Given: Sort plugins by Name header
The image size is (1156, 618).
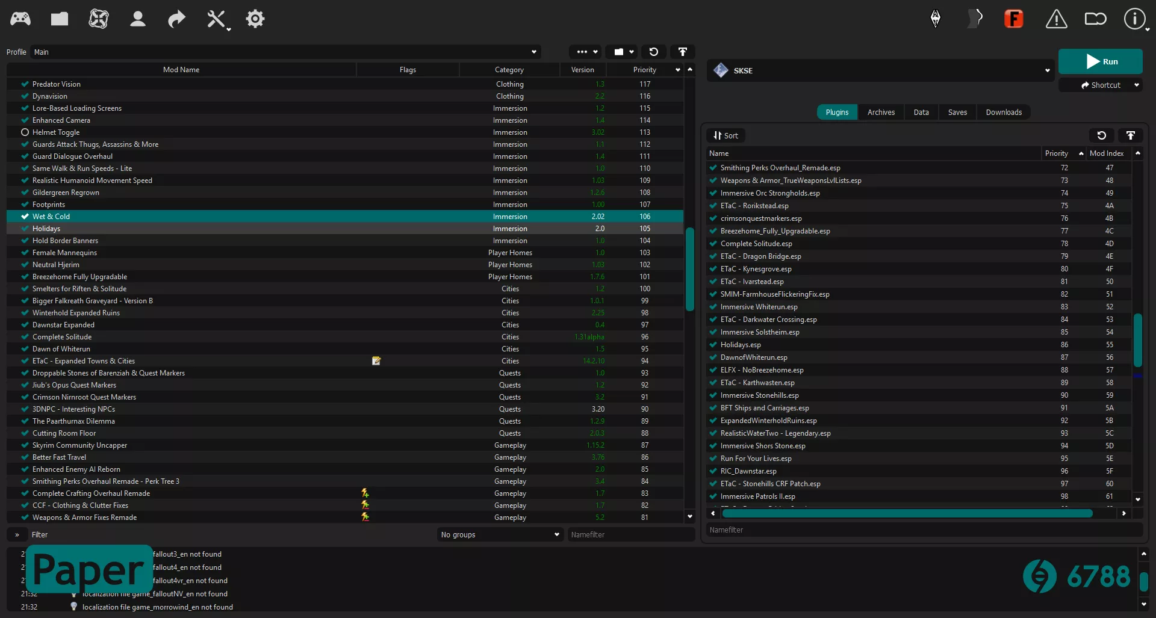Looking at the screenshot, I should pyautogui.click(x=874, y=153).
